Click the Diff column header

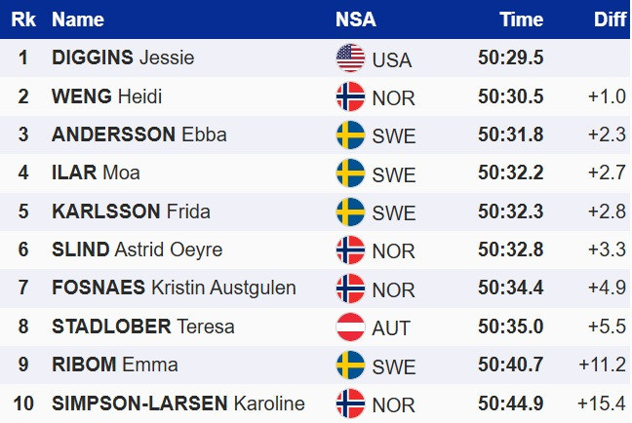click(610, 19)
